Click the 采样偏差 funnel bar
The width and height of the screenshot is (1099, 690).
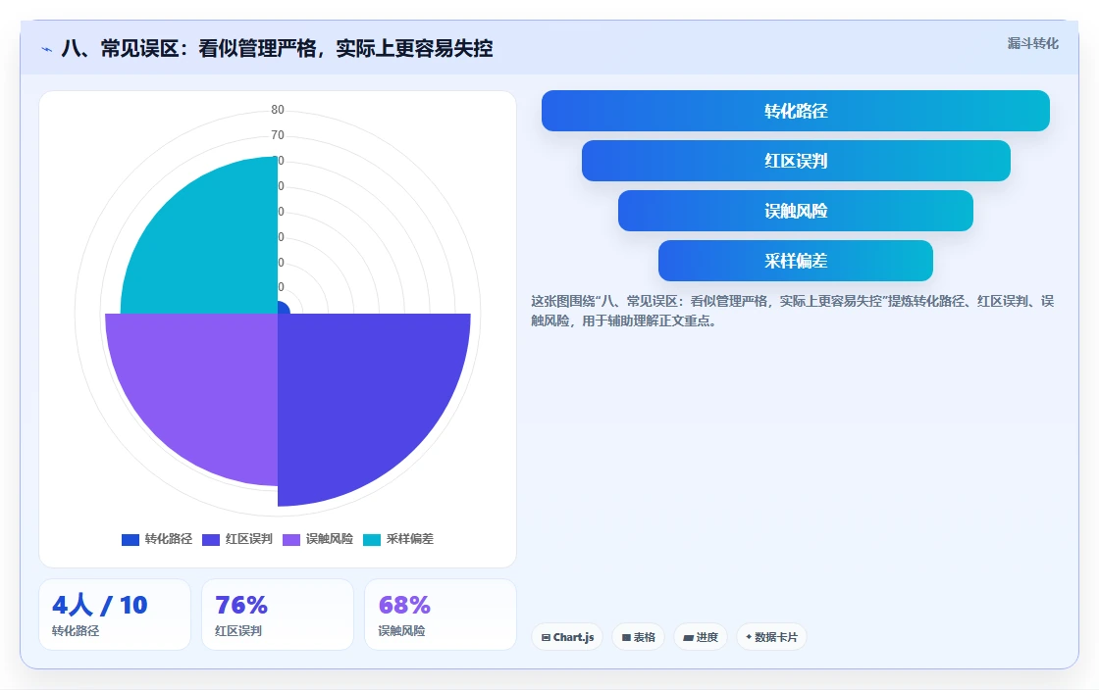coord(796,261)
